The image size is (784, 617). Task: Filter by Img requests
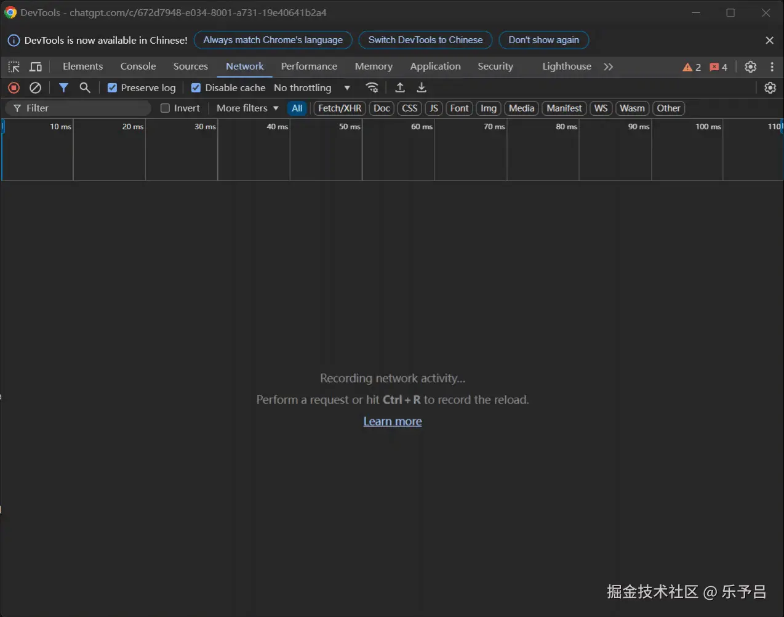(x=489, y=108)
